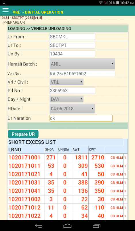Tap the Wi-Fi status bar icon
Image resolution: width=135 pixels, height=231 pixels.
coord(101,3)
